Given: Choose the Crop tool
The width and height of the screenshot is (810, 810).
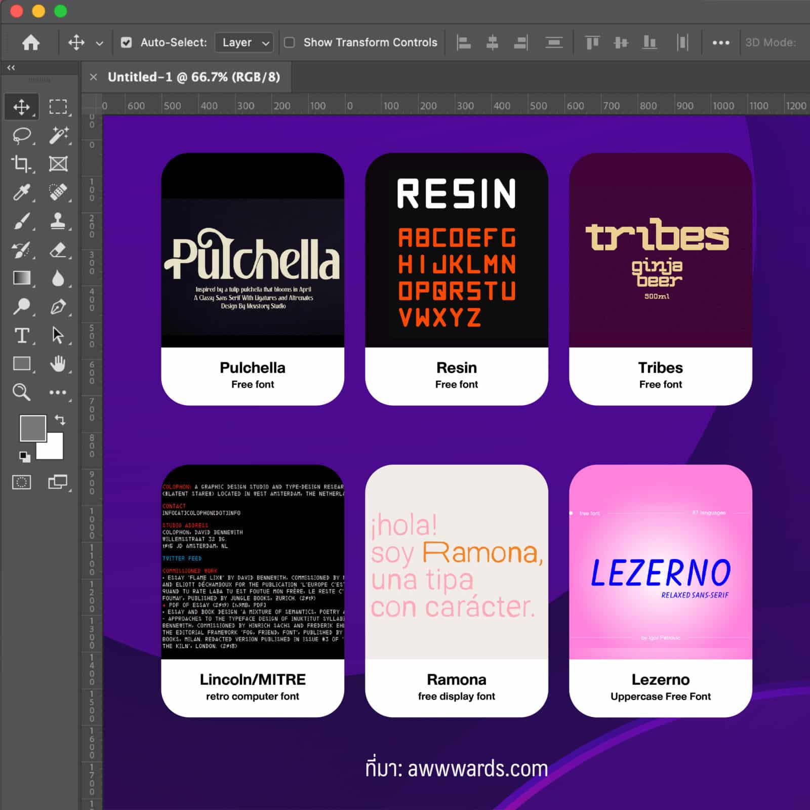Looking at the screenshot, I should tap(21, 164).
